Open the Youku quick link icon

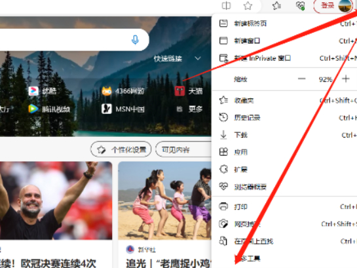(x=33, y=91)
